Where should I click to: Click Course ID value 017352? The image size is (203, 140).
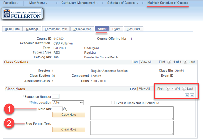pos(59,39)
